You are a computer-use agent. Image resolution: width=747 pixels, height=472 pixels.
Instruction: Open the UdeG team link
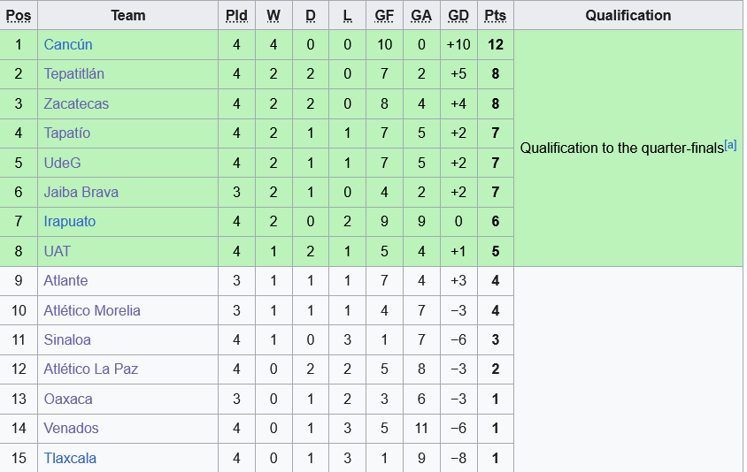[x=62, y=163]
